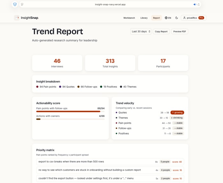Click the stable badge for Follow-ups
This screenshot has height=183, width=223.
178,128
